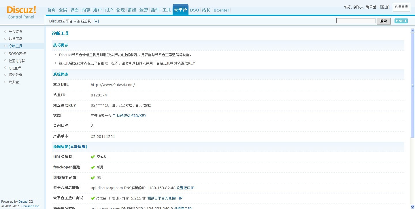This screenshot has height=209, width=415.
Task: Click the vertical scrollbar thumb
Action: [412, 86]
